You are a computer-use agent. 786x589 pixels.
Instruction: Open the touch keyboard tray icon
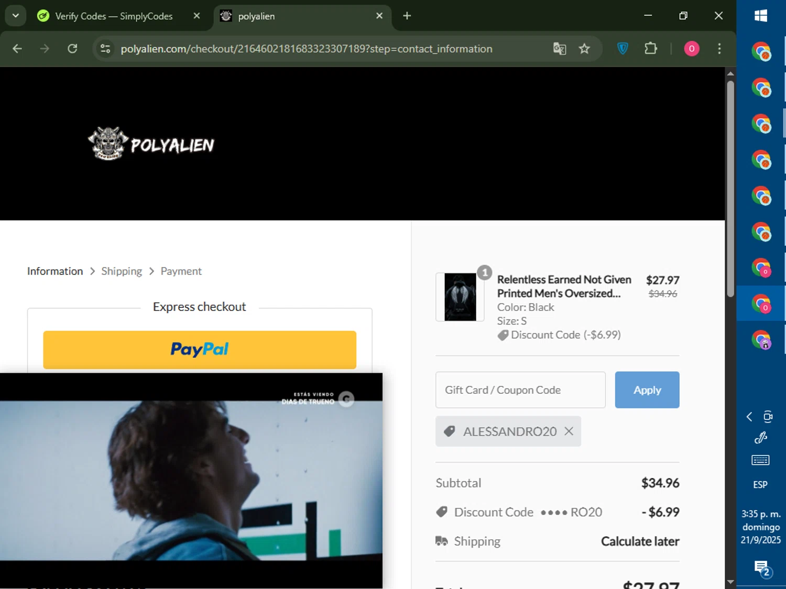760,460
